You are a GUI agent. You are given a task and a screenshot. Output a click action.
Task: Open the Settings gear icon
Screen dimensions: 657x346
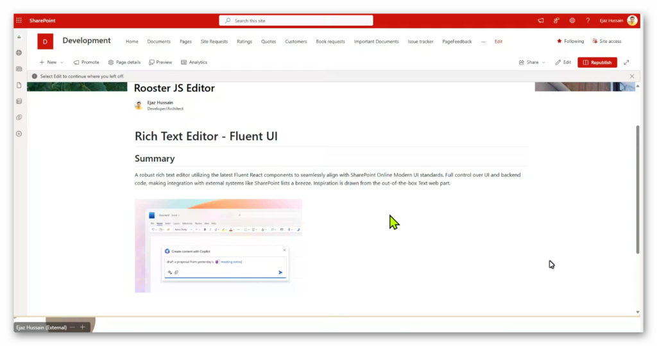(x=572, y=21)
